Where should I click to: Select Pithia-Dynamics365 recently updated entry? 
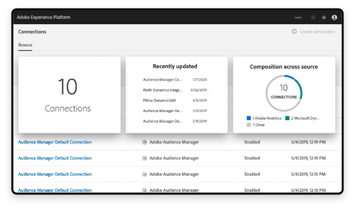[x=175, y=100]
